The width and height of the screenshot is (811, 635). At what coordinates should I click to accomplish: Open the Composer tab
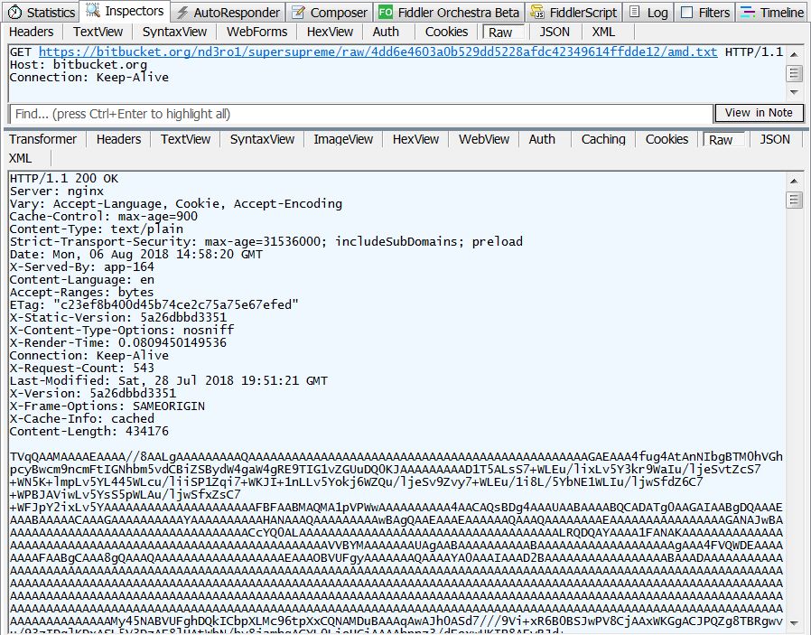(x=330, y=12)
